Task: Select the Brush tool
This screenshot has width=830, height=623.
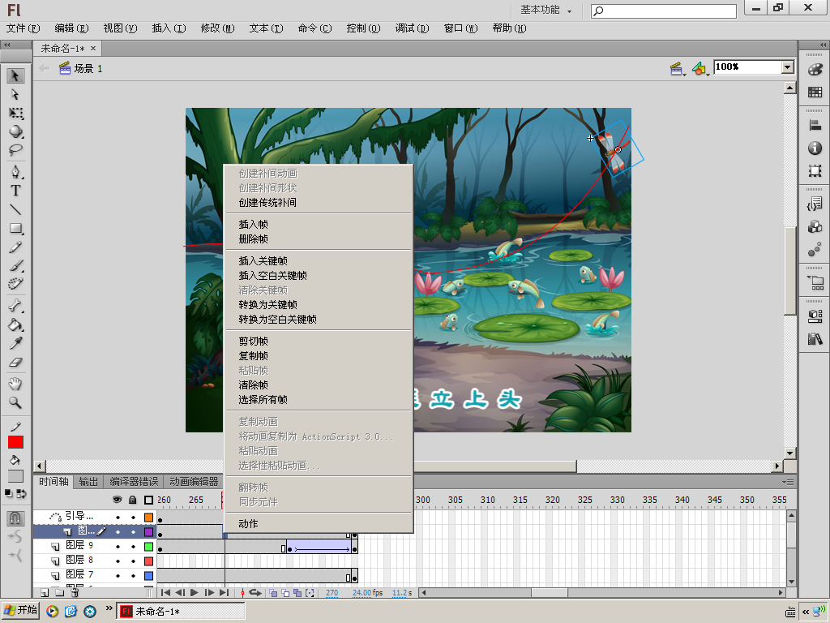Action: click(x=15, y=265)
